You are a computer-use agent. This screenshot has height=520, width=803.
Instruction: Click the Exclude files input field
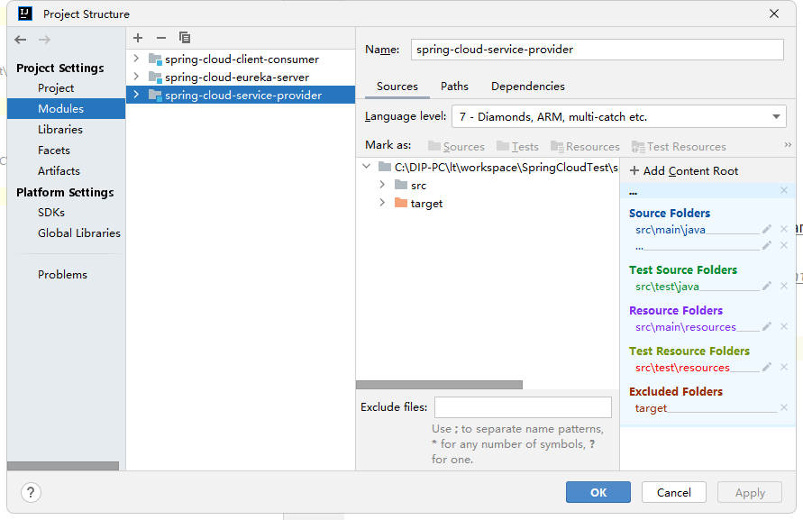(x=523, y=407)
